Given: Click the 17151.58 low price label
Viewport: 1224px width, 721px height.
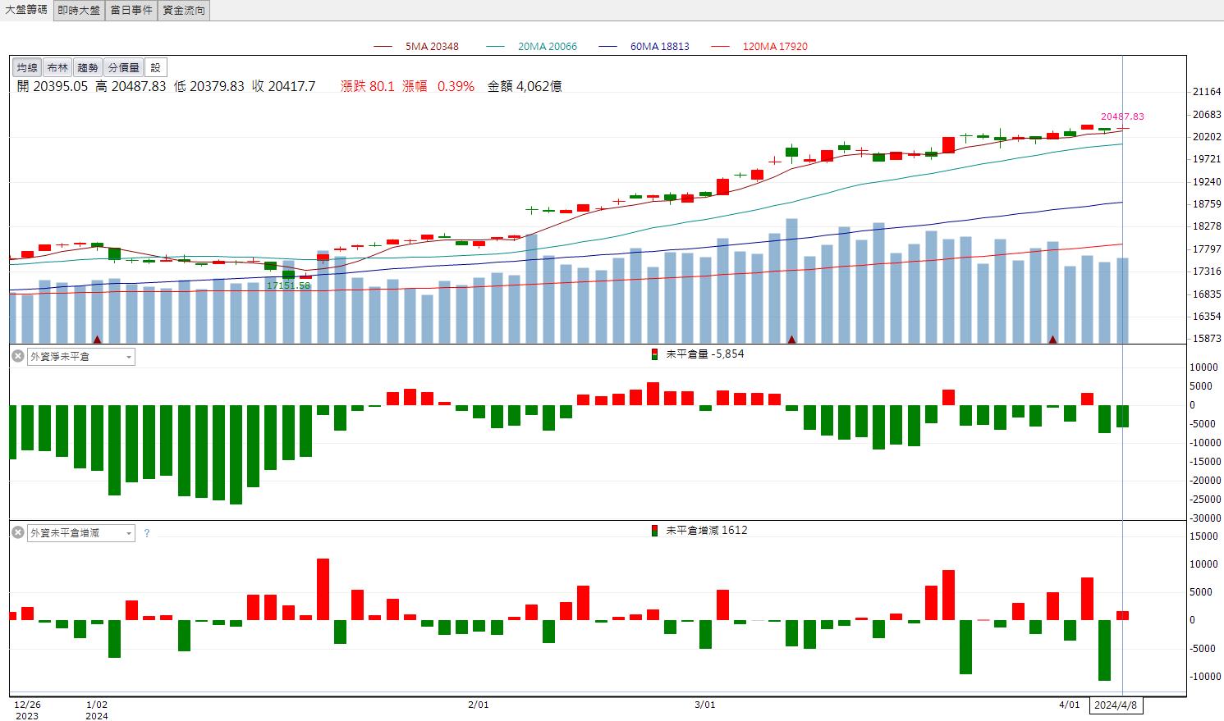Looking at the screenshot, I should (288, 285).
